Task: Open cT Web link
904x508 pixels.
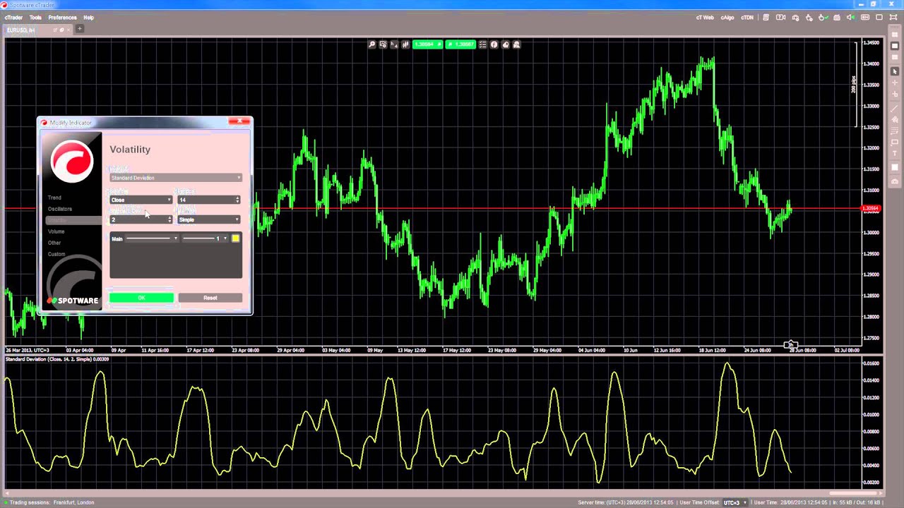Action: [x=705, y=18]
